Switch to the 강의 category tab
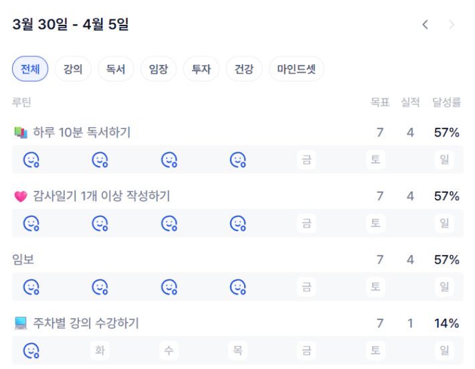 pos(73,69)
